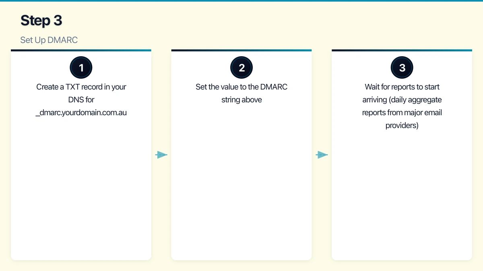Image resolution: width=483 pixels, height=271 pixels.
Task: Toggle step 2 completion by clicking its badge
Action: pyautogui.click(x=241, y=67)
